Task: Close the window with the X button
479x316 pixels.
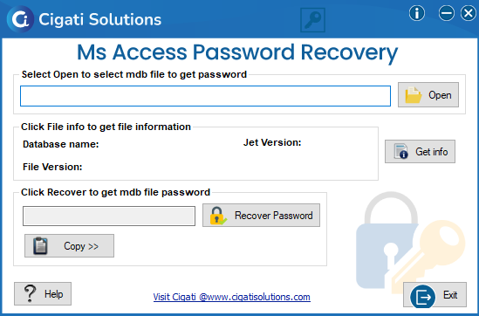Action: [469, 13]
